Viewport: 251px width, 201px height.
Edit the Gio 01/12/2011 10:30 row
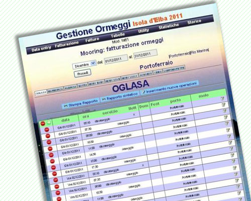[226, 117]
